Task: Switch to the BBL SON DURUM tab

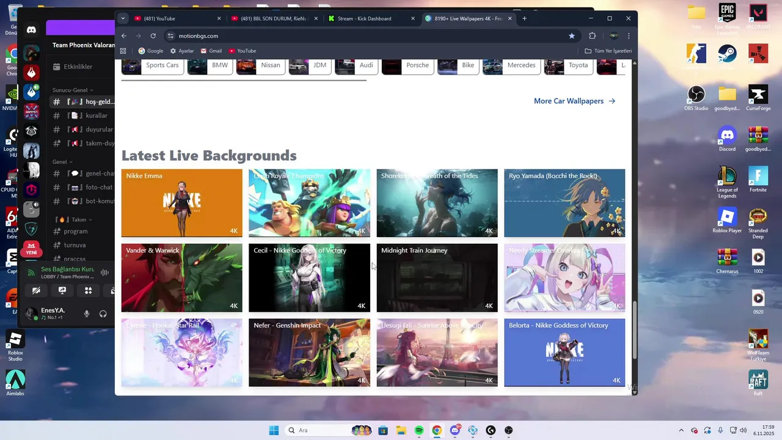Action: 274,18
